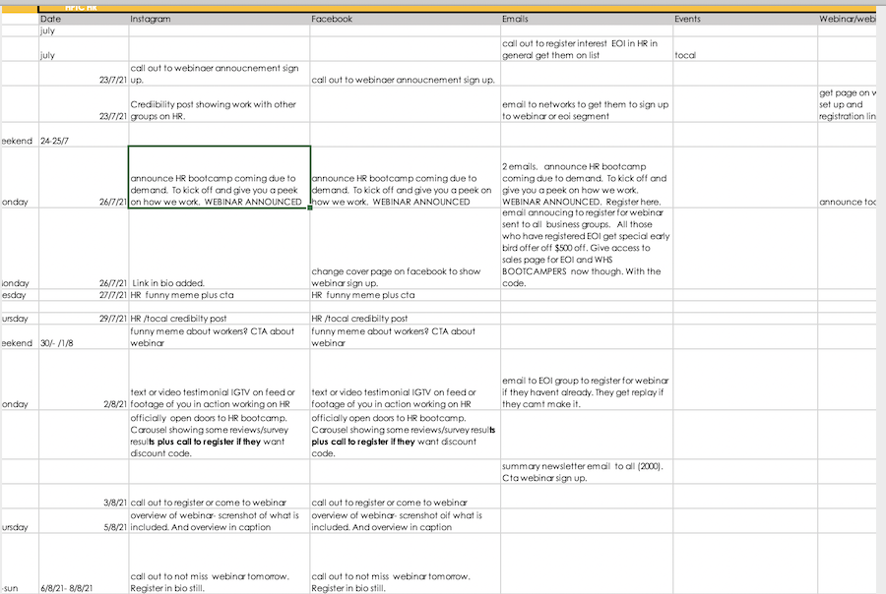Select the Events column header
The height and width of the screenshot is (594, 886).
744,19
